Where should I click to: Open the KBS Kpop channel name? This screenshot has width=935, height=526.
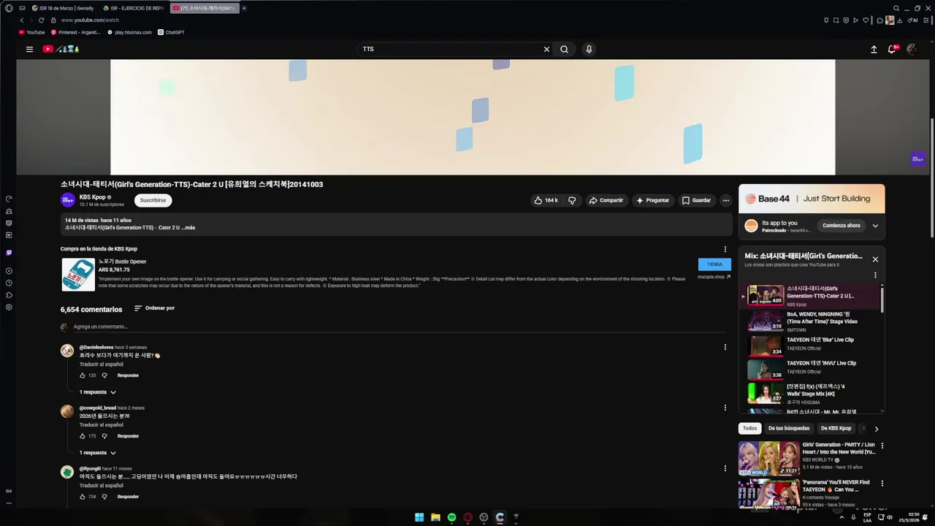coord(93,197)
